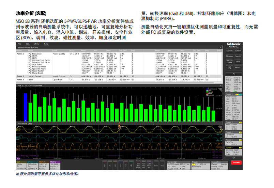Screen dimensions: 274x188
Task: Click the blue fundamental harmonic bar
Action: [x=26, y=107]
